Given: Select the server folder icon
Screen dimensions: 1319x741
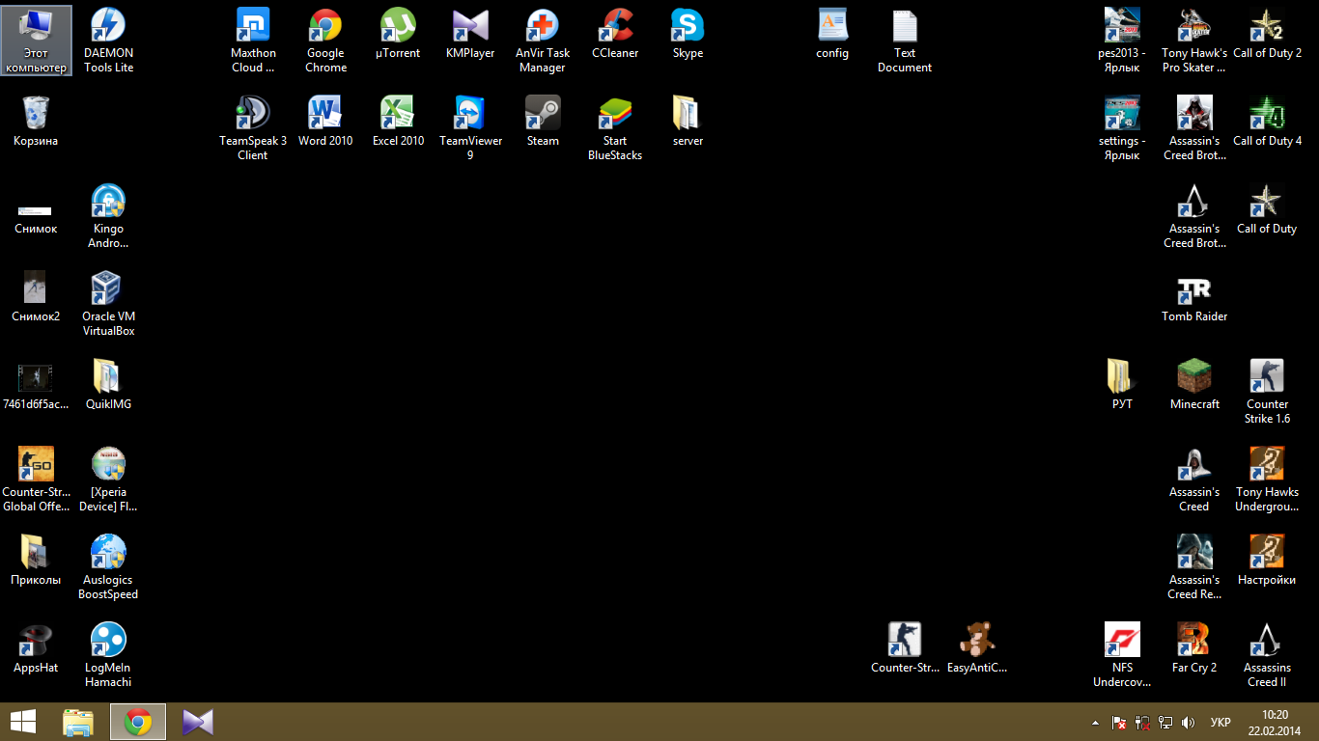Looking at the screenshot, I should pos(688,122).
